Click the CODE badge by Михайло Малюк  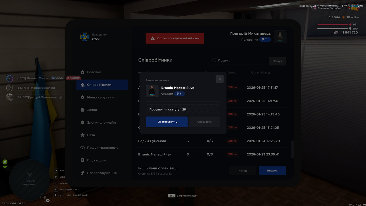57,78
